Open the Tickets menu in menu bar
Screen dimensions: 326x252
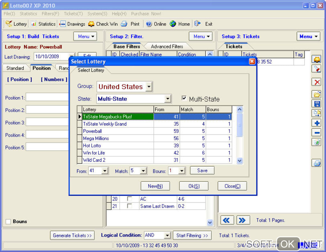(x=74, y=14)
